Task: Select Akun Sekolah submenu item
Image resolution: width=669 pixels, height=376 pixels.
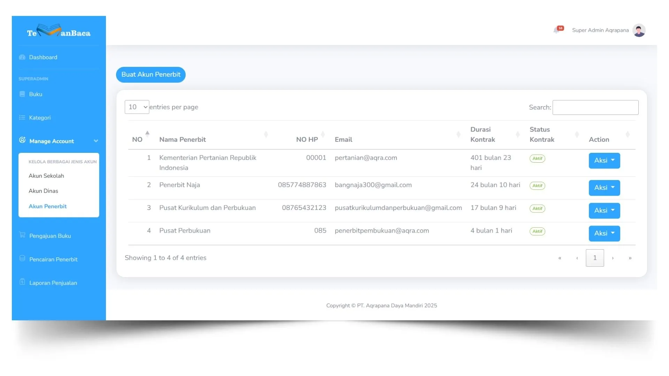Action: click(46, 176)
